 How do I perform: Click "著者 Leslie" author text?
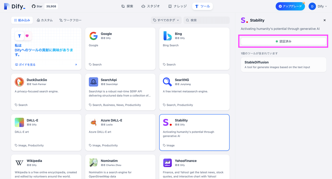(107, 125)
